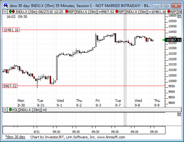Click the Thu 9-9 date label
The height and width of the screenshot is (142, 184).
point(157,103)
